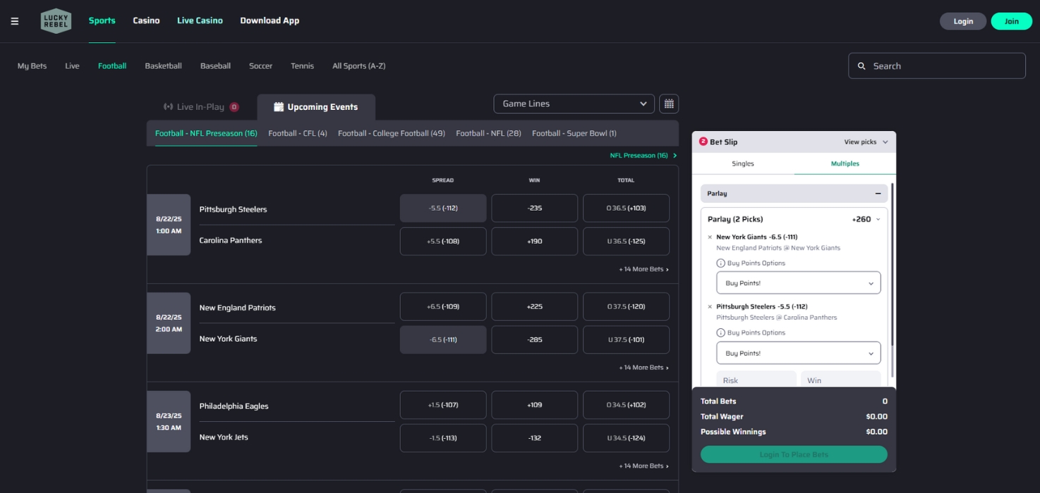The width and height of the screenshot is (1040, 493).
Task: Click info icon for Giants Buy Points Options
Action: 720,263
